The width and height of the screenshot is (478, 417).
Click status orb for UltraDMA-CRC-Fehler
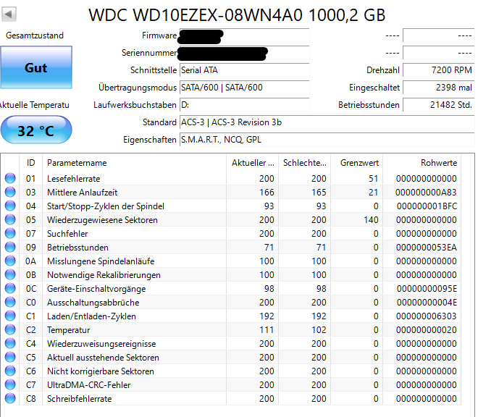coord(10,384)
